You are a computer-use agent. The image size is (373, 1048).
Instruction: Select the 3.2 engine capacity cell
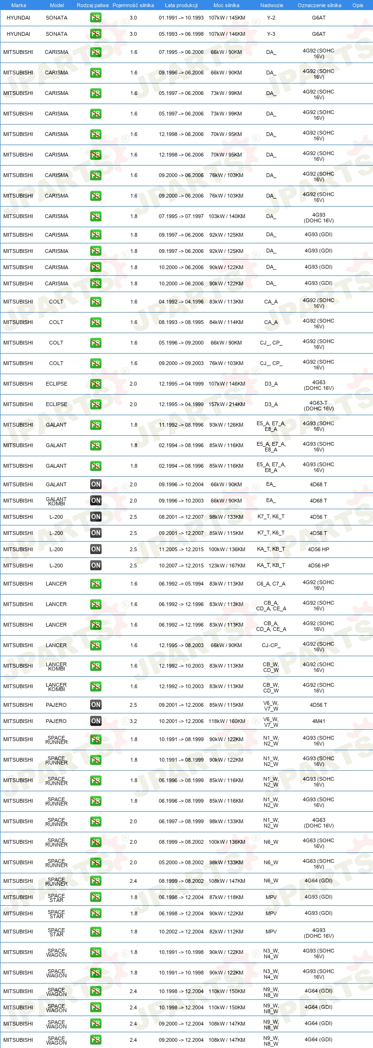tap(133, 721)
